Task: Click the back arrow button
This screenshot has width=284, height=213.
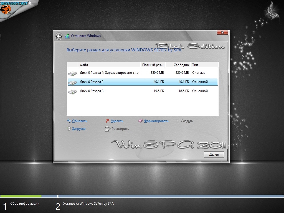Action: (x=59, y=36)
